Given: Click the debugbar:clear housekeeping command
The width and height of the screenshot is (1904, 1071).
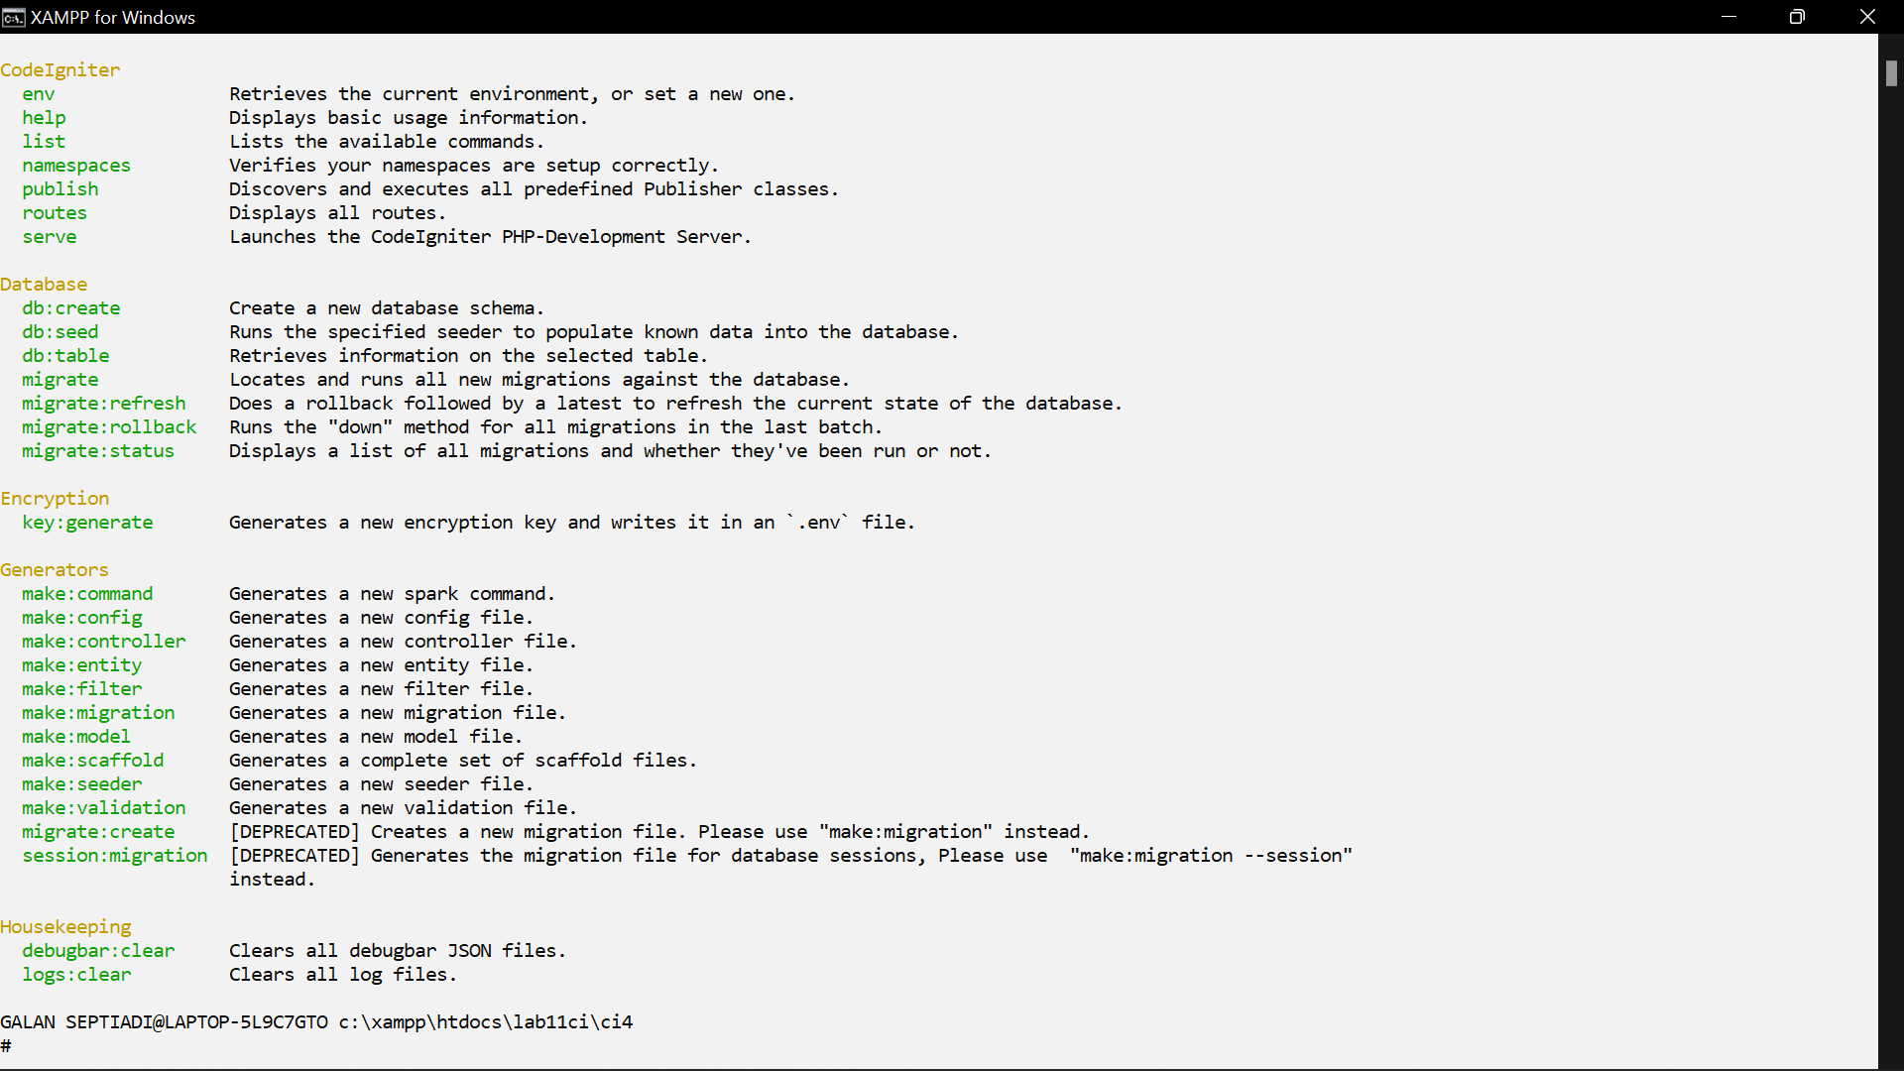Looking at the screenshot, I should (x=97, y=950).
